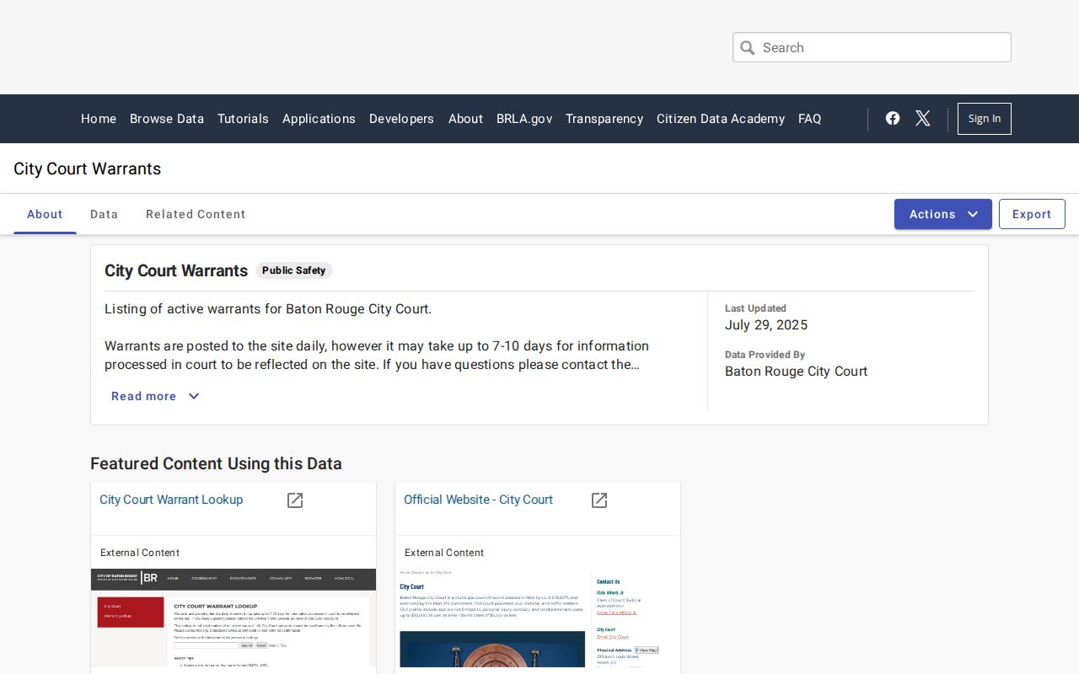Open external link icon for City Court Warrant Lookup

295,500
